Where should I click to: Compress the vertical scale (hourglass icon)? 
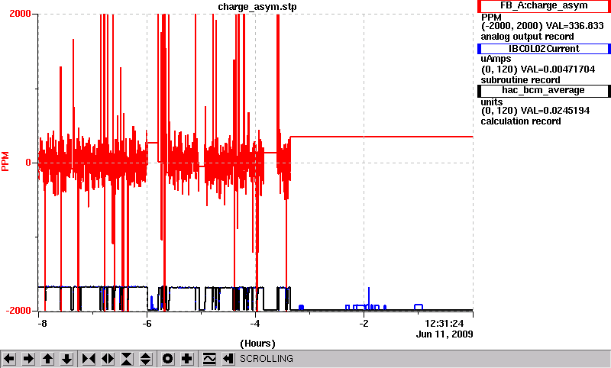[x=127, y=359]
